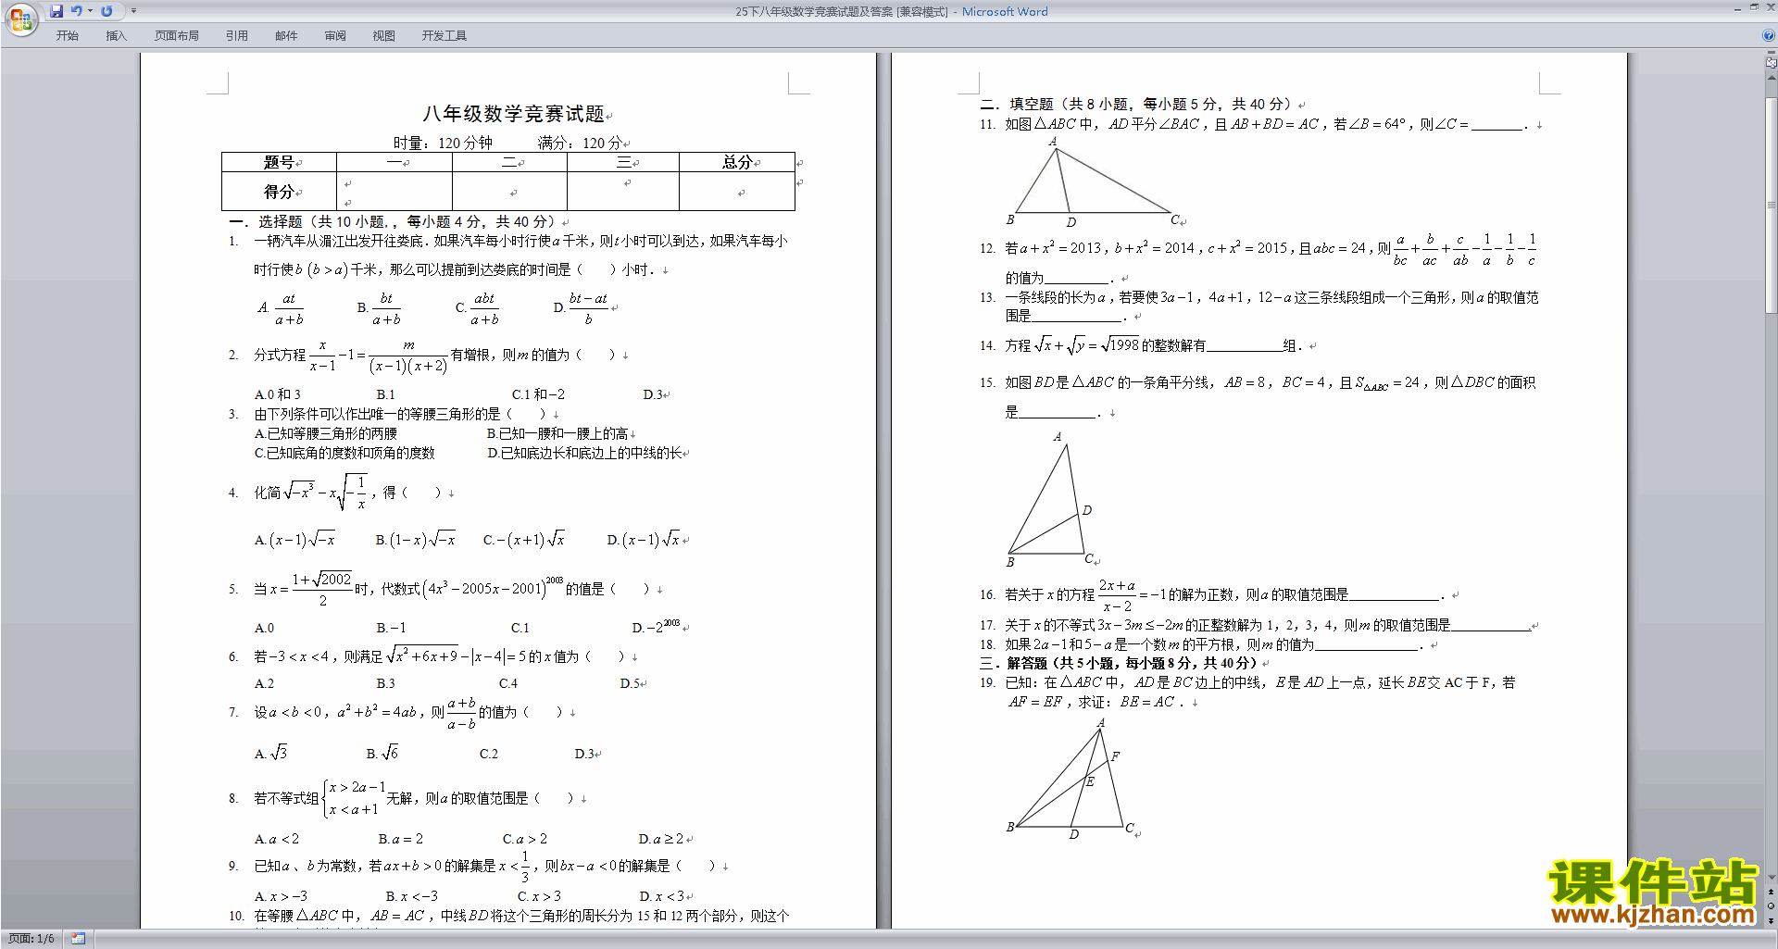Click option C.1 和−2 in question 2
The height and width of the screenshot is (949, 1778).
tap(538, 394)
